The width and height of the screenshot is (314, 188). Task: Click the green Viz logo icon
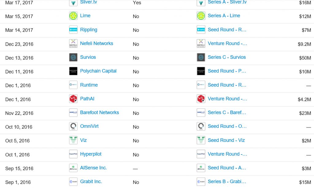coord(73,140)
